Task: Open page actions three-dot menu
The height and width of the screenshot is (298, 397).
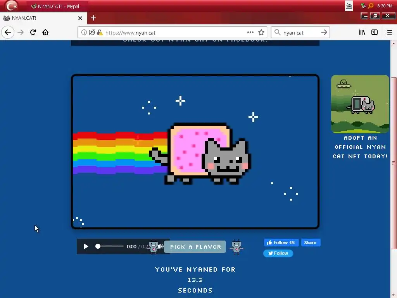Action: [x=250, y=32]
